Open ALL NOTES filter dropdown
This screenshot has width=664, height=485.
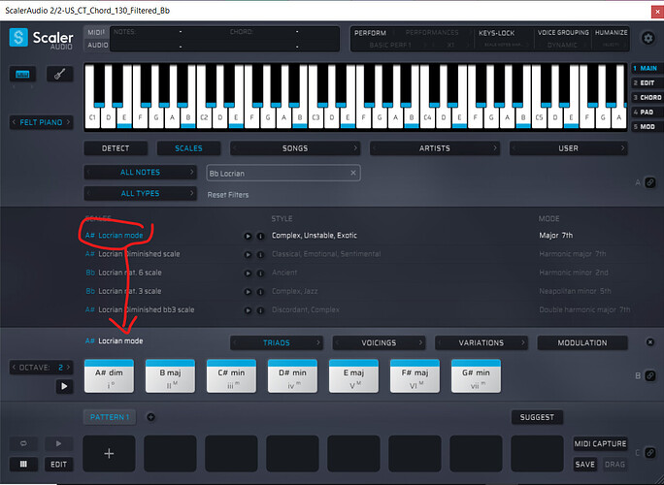[x=140, y=172]
